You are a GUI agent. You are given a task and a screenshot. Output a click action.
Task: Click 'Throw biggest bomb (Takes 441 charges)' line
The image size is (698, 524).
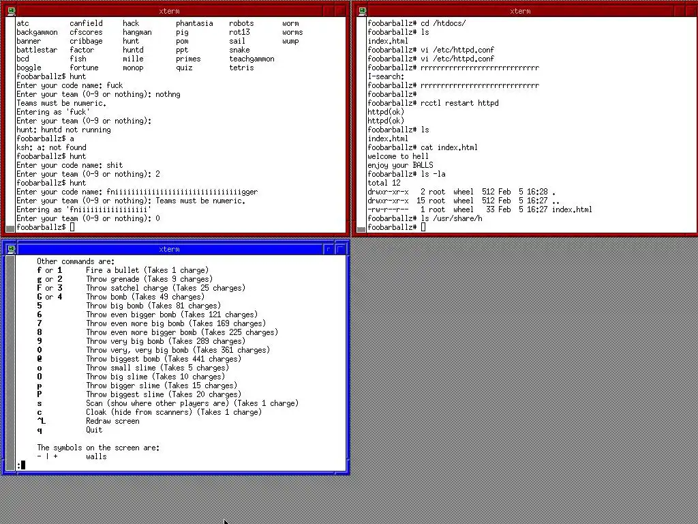164,359
